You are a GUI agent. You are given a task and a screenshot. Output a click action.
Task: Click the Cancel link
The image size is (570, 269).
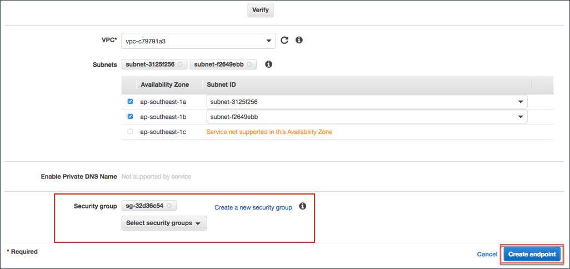coord(487,254)
